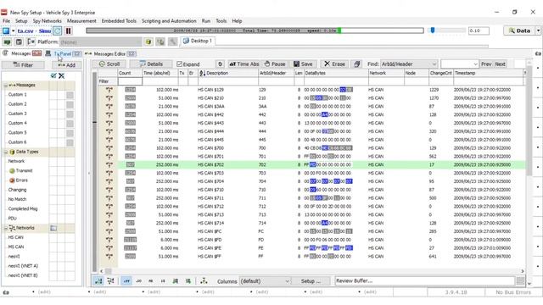This screenshot has height=305, width=543.
Task: Switch to the Tx Panel tab
Action: coord(64,53)
